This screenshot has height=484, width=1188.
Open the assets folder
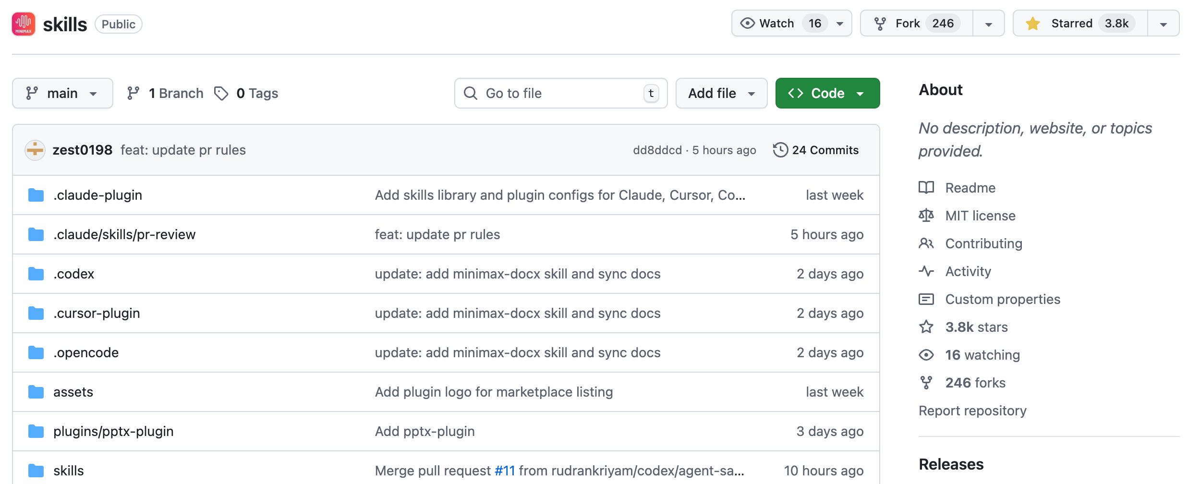pyautogui.click(x=73, y=392)
